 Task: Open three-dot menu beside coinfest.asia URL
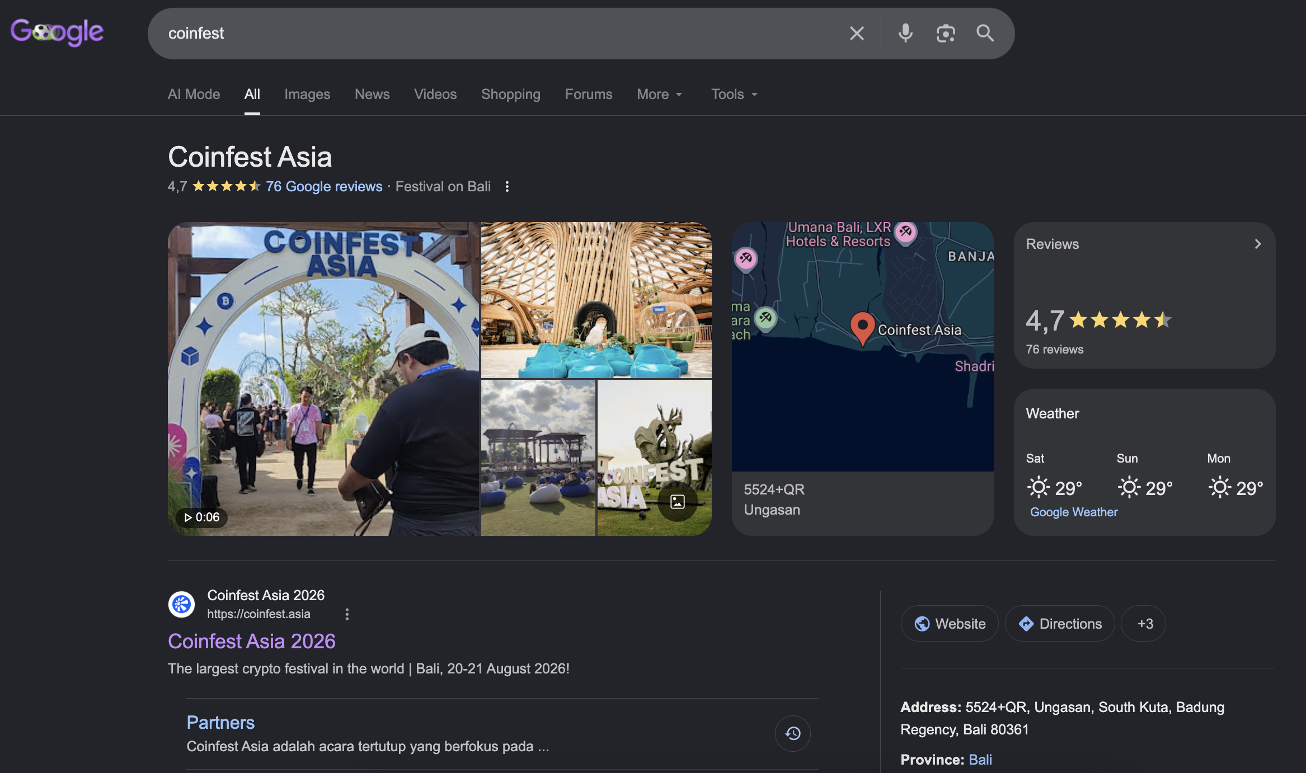[x=347, y=614]
